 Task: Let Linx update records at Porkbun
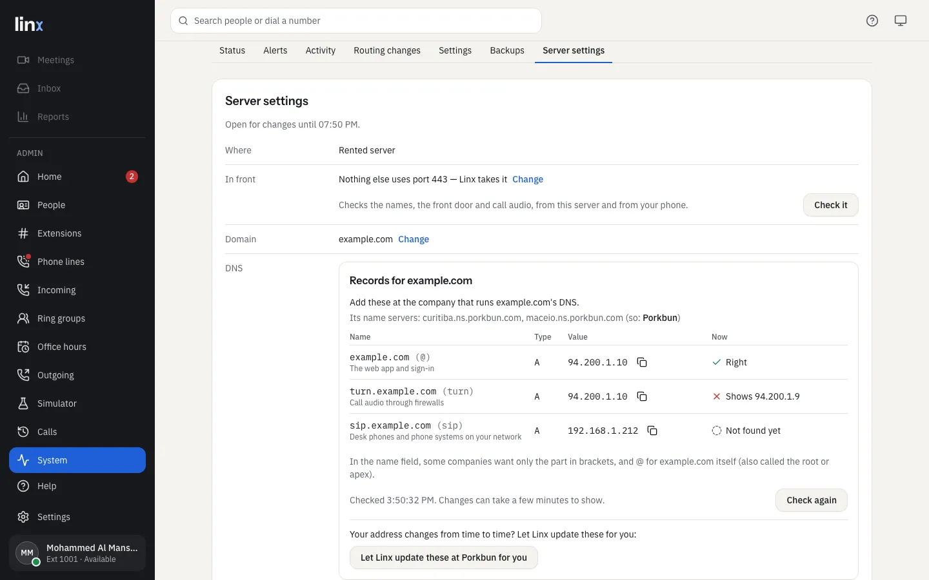click(444, 557)
